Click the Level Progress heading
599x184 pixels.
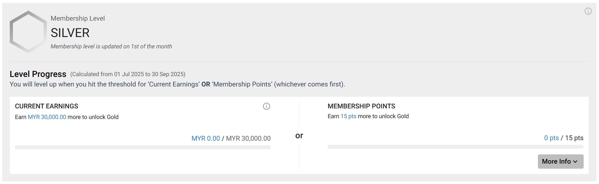38,74
